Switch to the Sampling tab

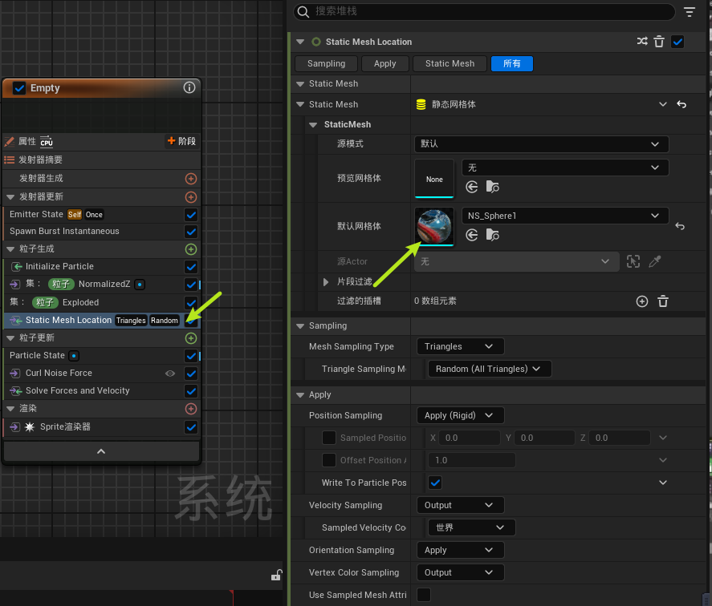tap(326, 63)
